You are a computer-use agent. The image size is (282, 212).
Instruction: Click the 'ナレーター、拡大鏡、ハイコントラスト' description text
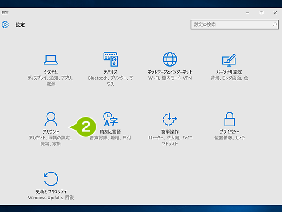point(170,140)
